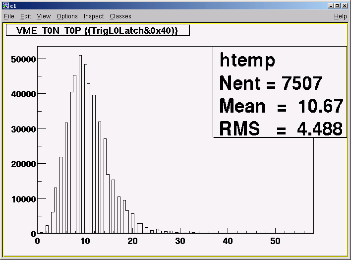Click the c1 window title text

(x=13, y=6)
